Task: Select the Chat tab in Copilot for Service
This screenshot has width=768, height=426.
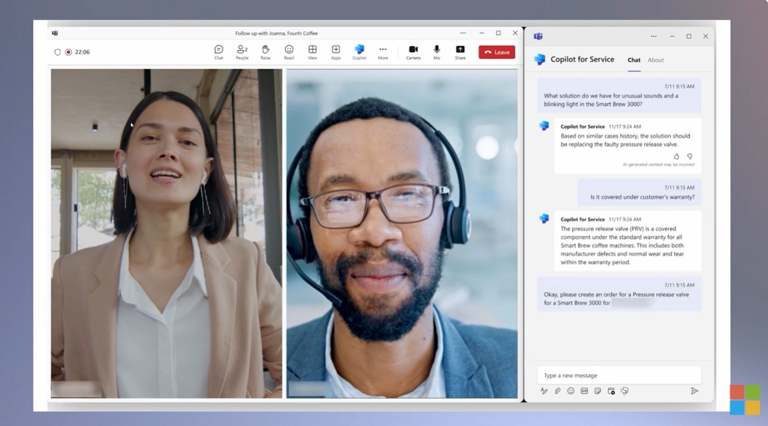Action: [634, 60]
